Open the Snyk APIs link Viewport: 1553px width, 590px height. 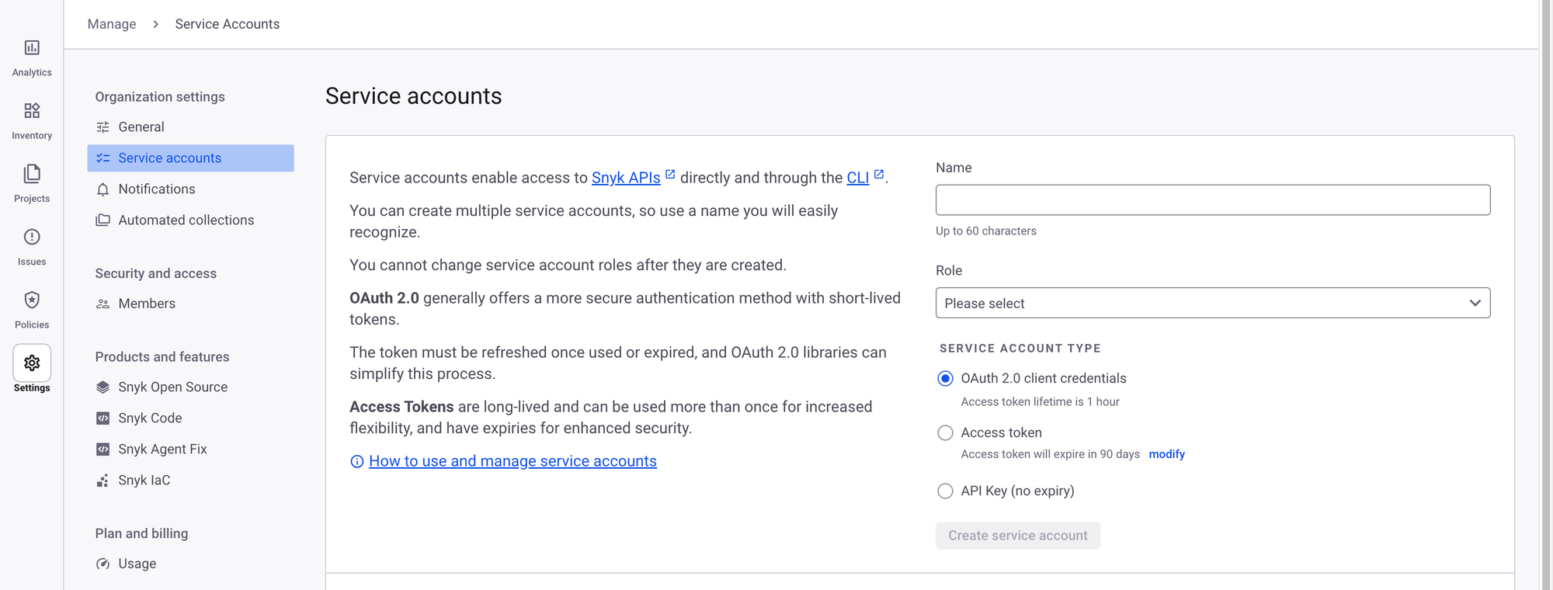tap(626, 178)
